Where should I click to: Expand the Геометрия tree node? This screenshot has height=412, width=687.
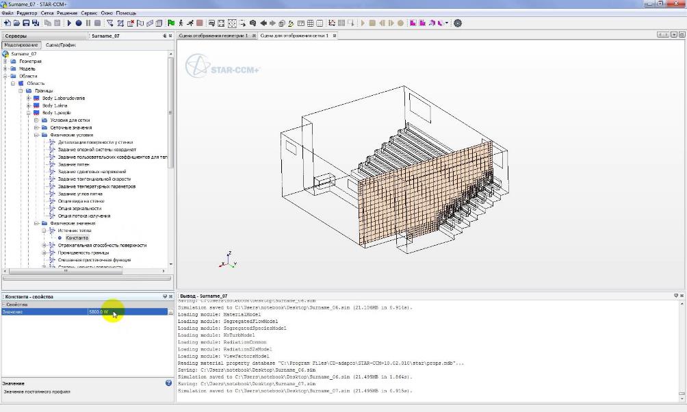point(5,61)
